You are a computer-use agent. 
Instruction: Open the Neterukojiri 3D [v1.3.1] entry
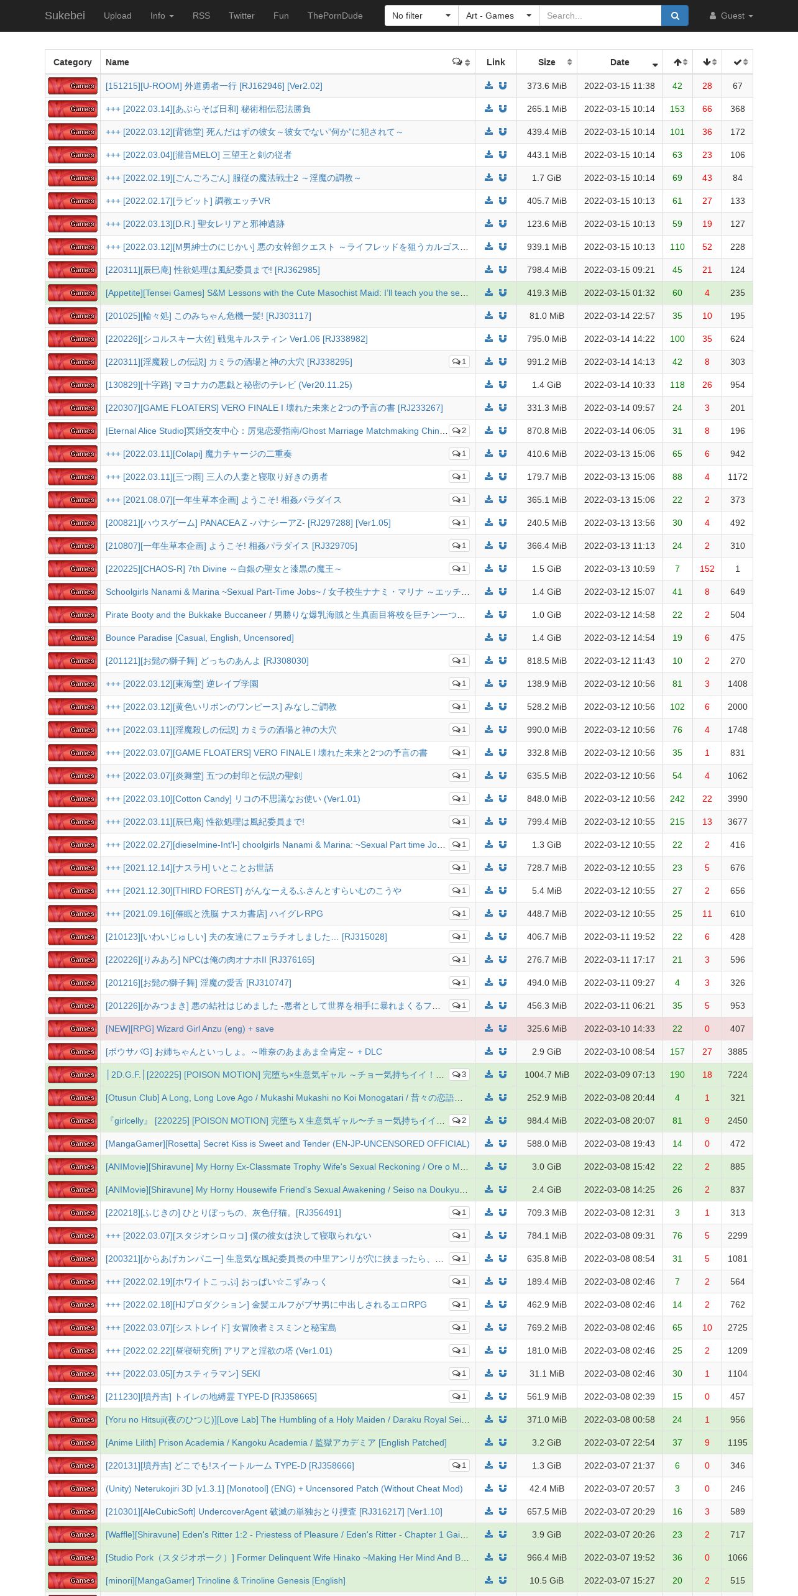(x=284, y=1488)
